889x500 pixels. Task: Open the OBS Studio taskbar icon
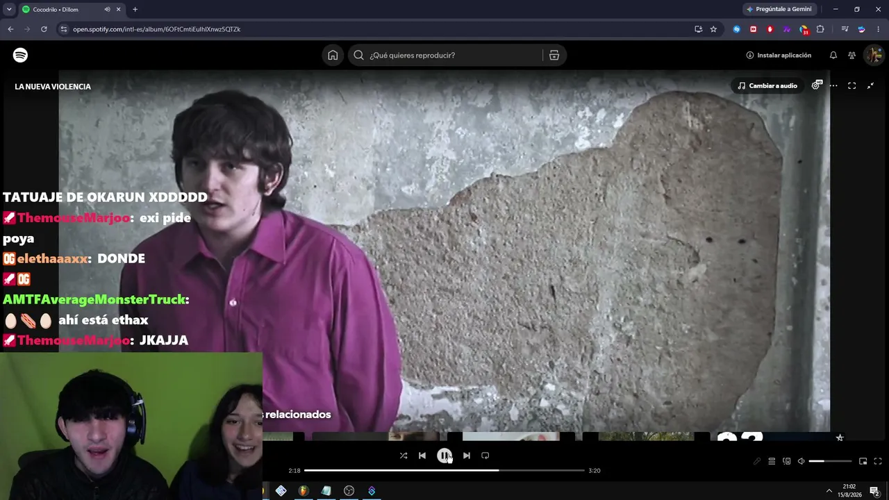coord(349,491)
